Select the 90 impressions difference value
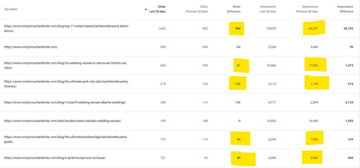The width and height of the screenshot is (360, 168). (351, 47)
